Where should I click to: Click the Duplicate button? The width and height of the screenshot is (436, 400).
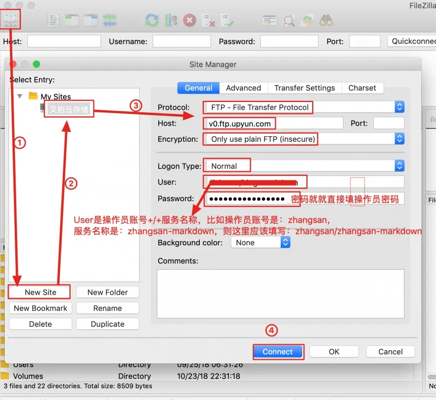tap(108, 324)
